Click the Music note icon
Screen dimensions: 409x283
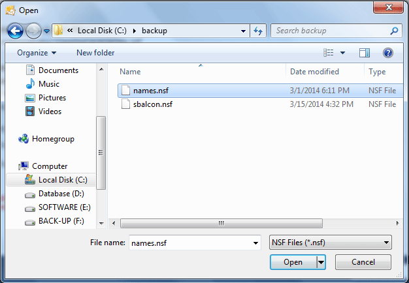(30, 83)
